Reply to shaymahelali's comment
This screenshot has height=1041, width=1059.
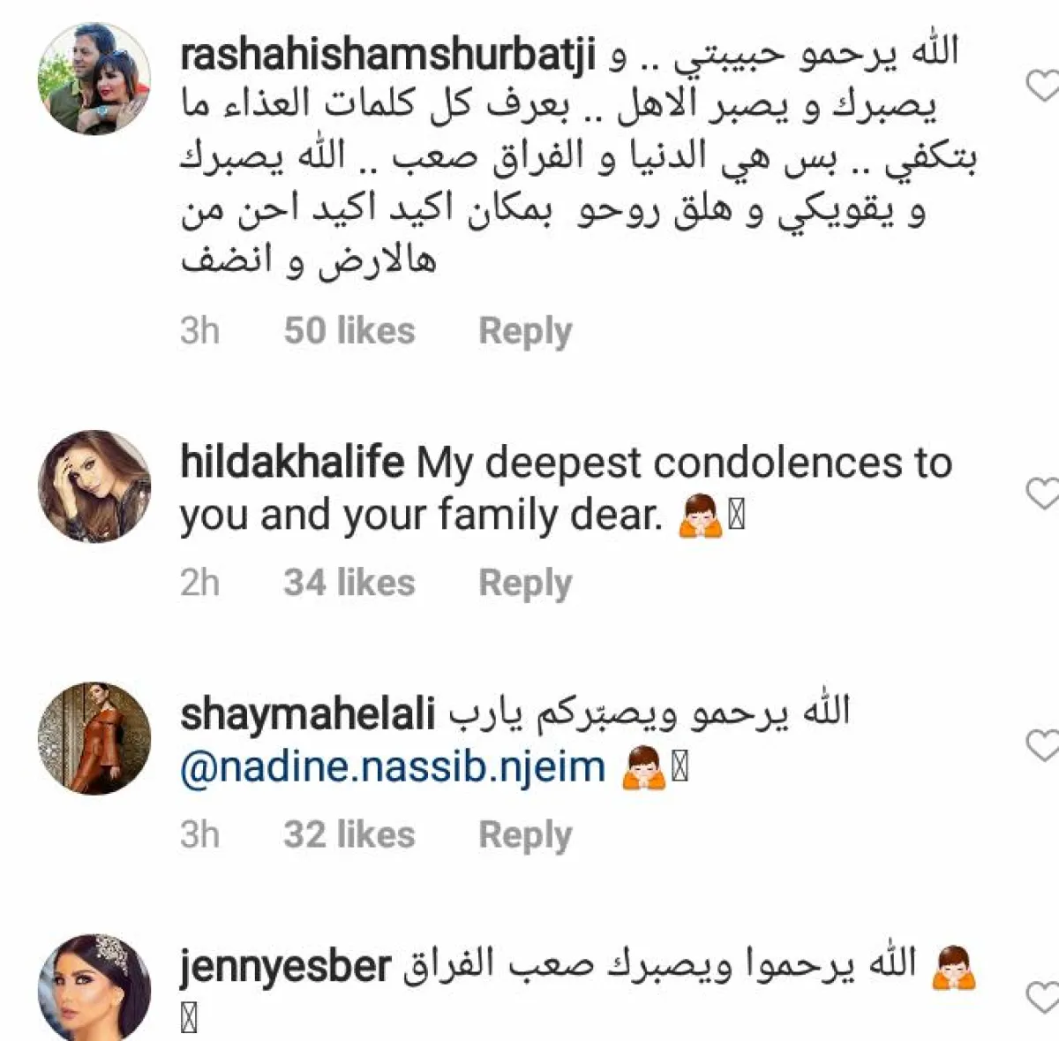click(525, 834)
